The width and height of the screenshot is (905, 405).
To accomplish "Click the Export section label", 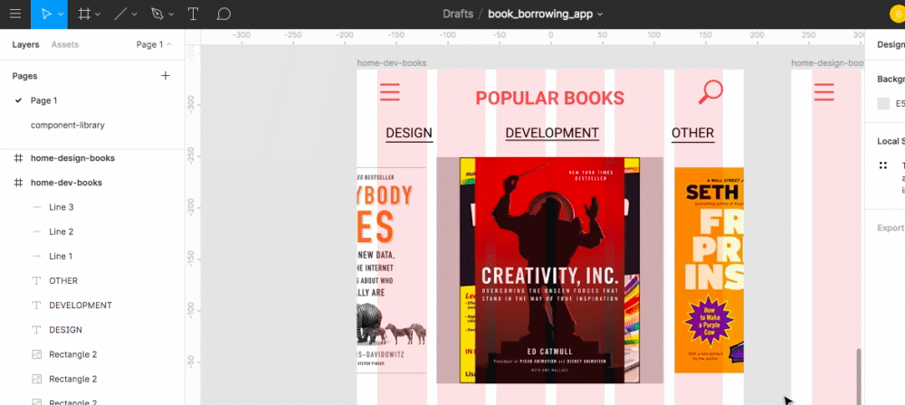I will click(891, 227).
